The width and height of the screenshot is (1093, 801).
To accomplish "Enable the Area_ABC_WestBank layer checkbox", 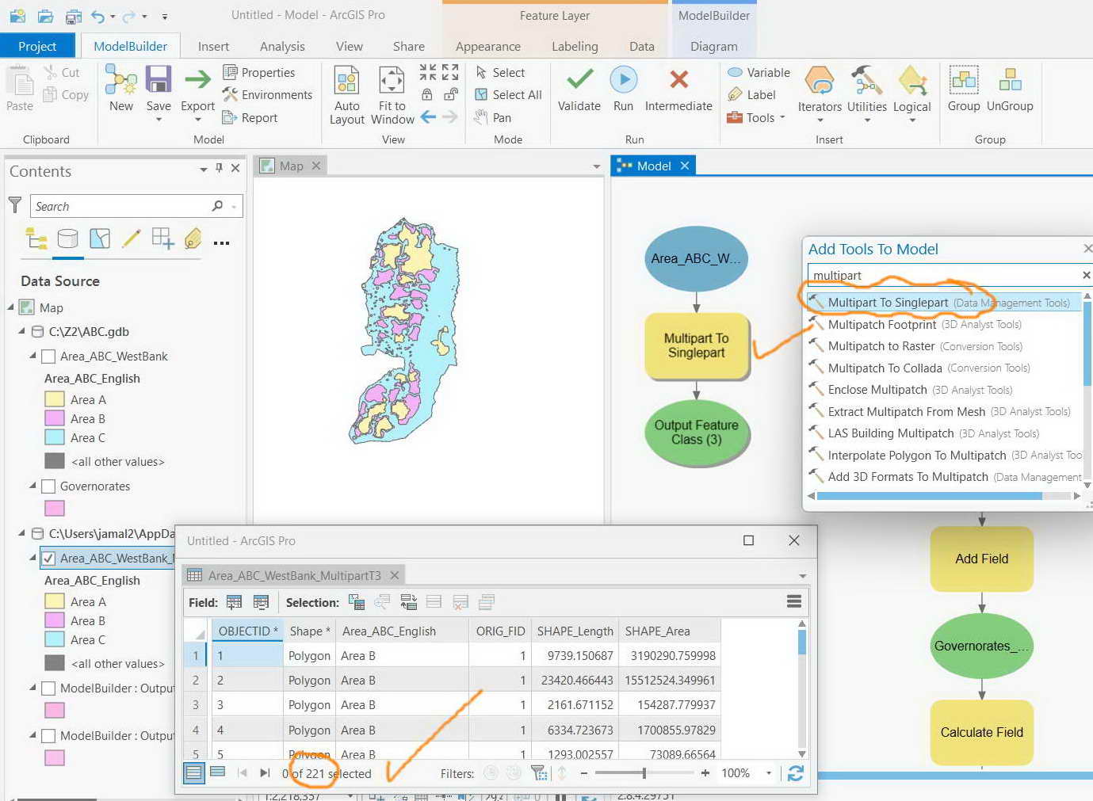I will tap(48, 357).
